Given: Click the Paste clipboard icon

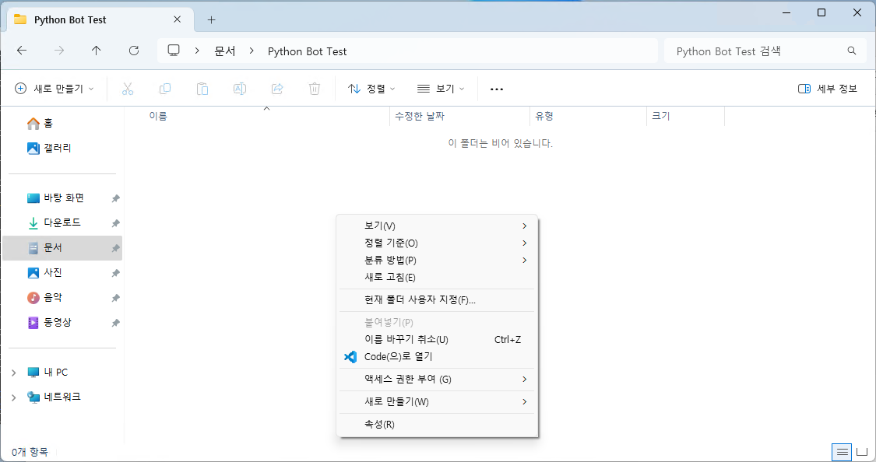Looking at the screenshot, I should coord(202,89).
